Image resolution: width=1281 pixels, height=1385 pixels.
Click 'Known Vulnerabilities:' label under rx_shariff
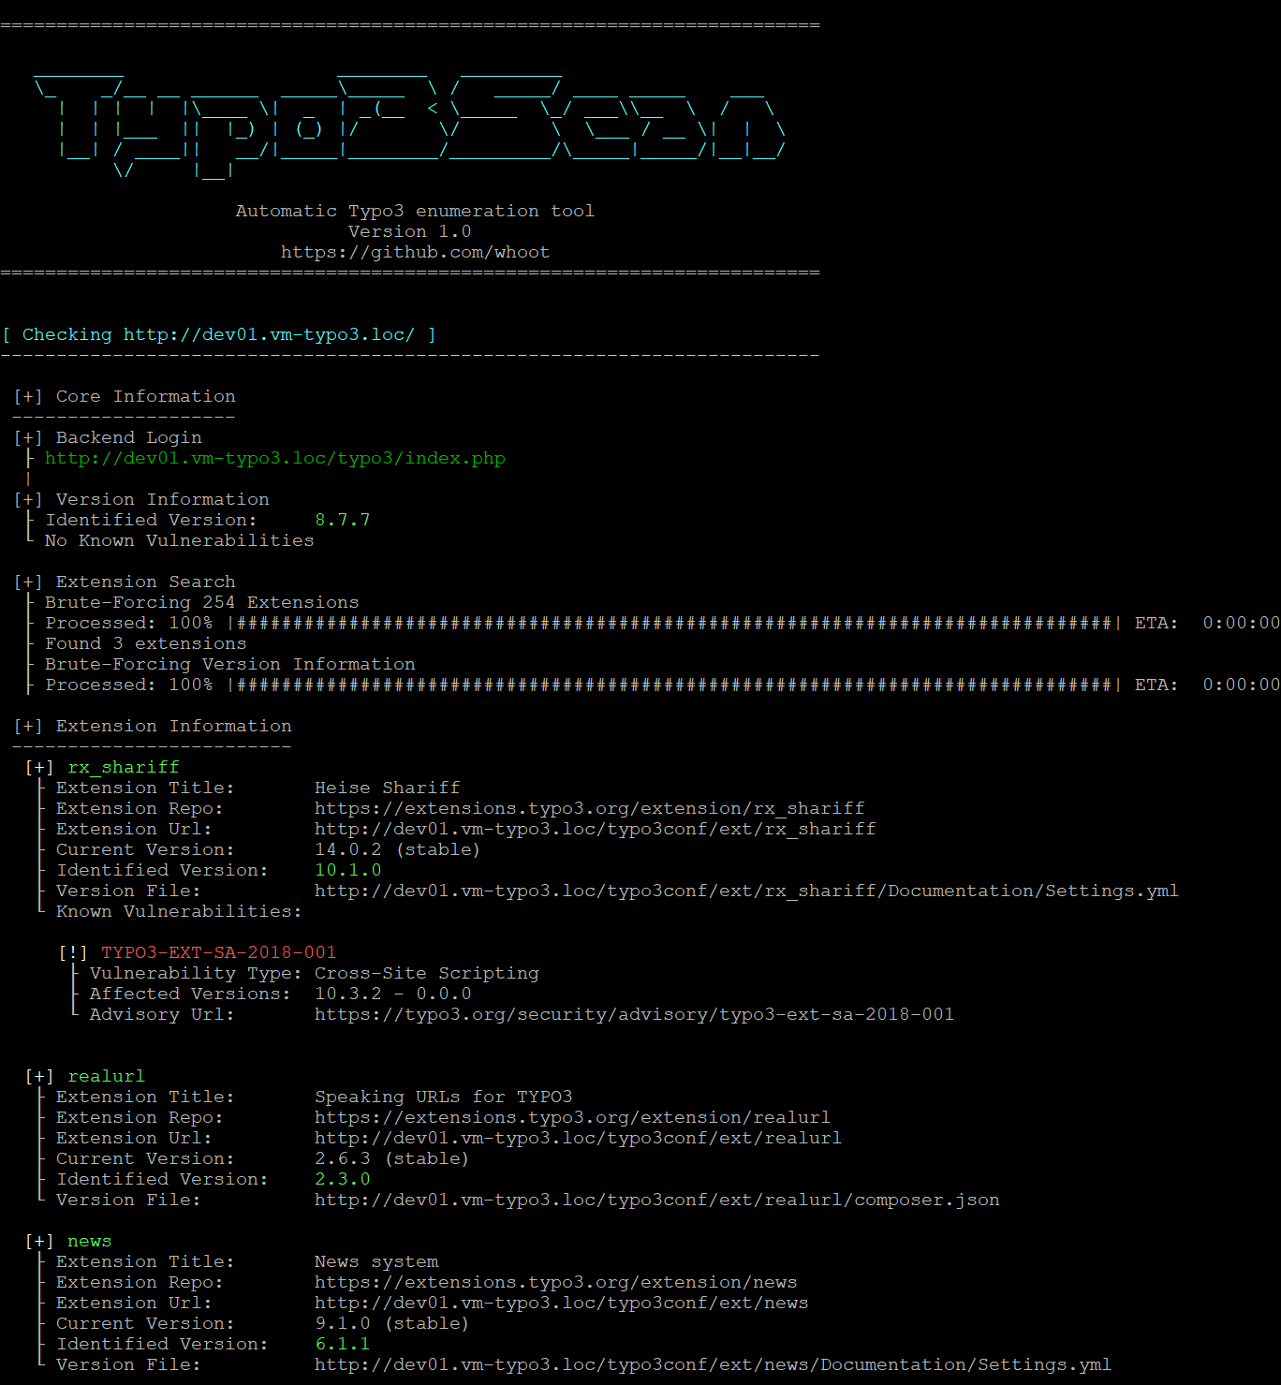pos(179,911)
